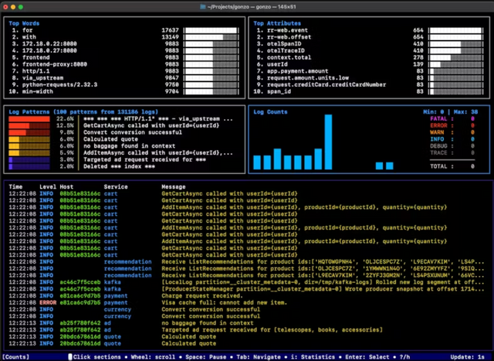This screenshot has height=361, width=494.
Task: Click 'Update: 1s' interval in status bar
Action: coord(468,357)
